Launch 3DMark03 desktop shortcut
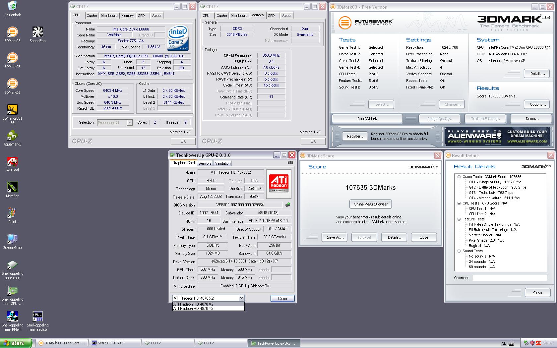The height and width of the screenshot is (348, 557). click(12, 34)
